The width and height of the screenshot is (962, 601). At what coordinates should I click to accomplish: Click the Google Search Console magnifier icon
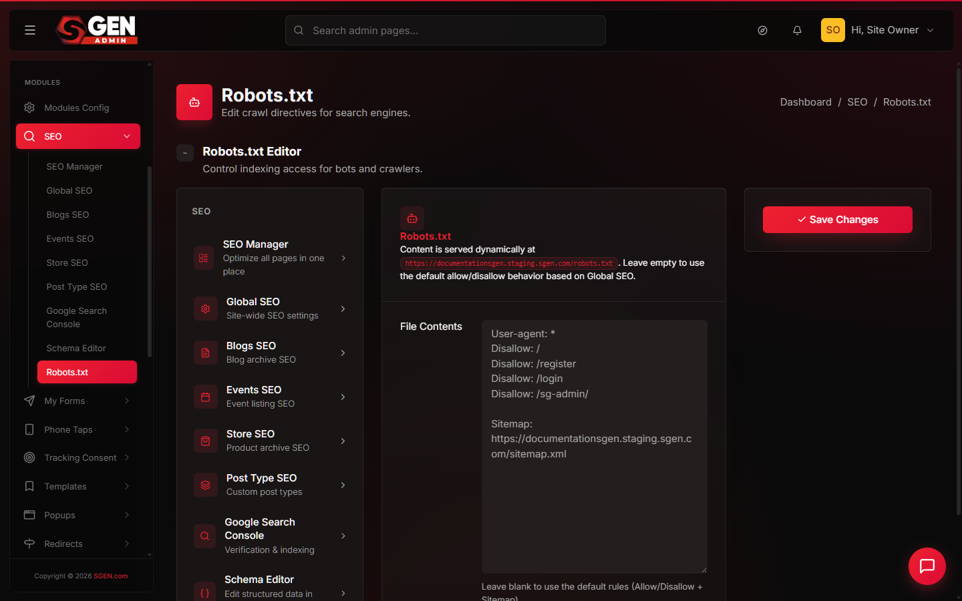[205, 536]
